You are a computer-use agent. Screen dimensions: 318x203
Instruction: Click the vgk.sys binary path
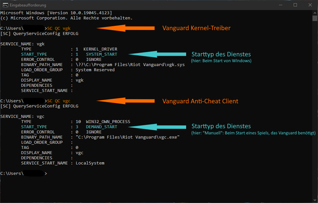(x=130, y=65)
